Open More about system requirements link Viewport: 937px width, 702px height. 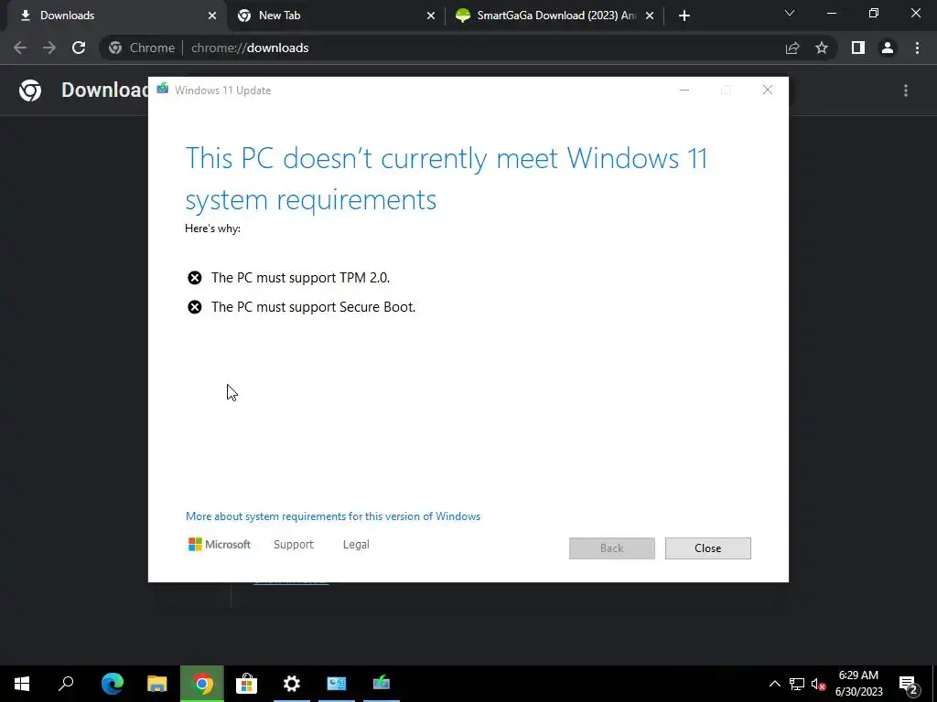tap(333, 516)
